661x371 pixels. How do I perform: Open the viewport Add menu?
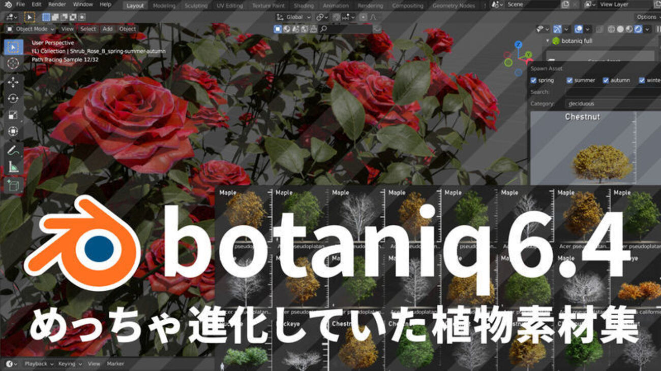point(108,29)
